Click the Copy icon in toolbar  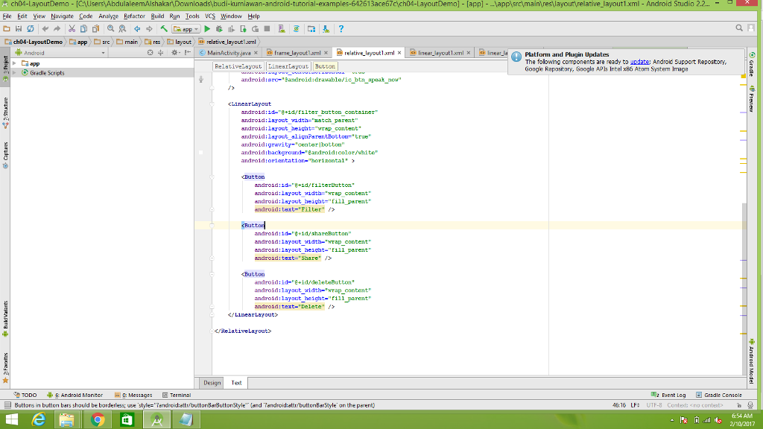[83, 29]
